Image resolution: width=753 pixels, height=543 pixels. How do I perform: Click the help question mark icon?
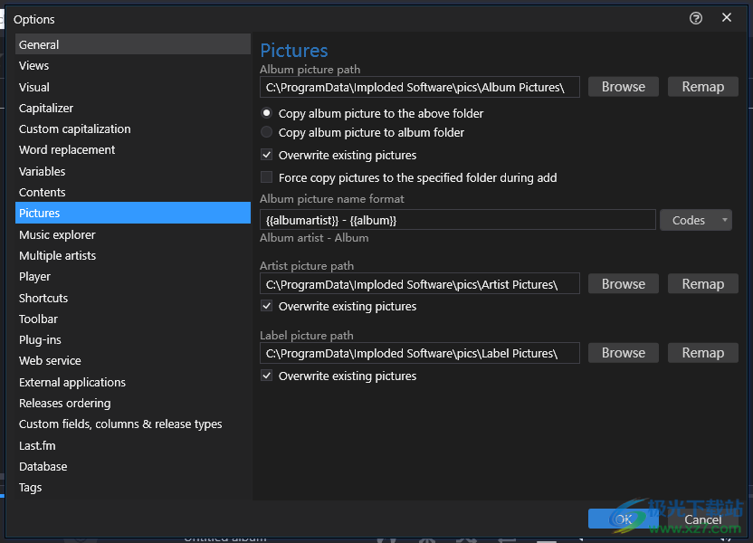click(696, 18)
